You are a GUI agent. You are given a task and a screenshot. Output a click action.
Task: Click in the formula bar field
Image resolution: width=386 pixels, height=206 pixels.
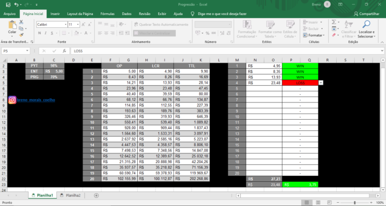(x=225, y=51)
